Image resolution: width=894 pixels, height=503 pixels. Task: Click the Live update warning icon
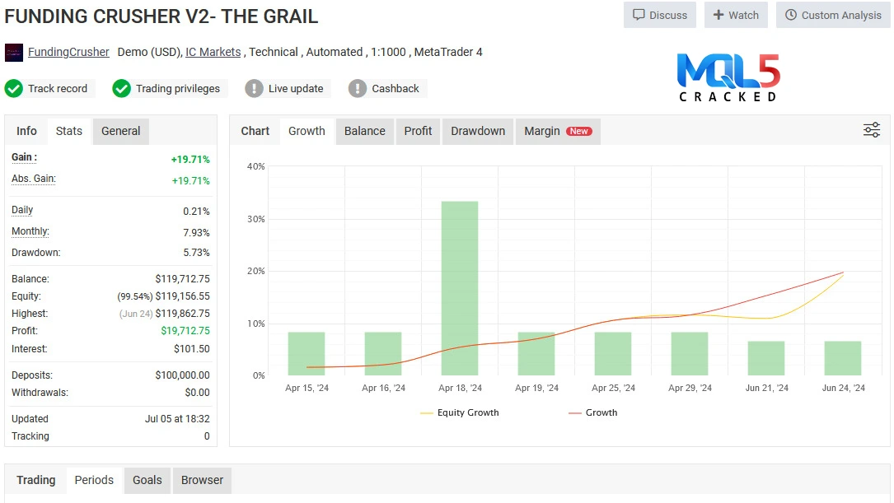coord(255,88)
